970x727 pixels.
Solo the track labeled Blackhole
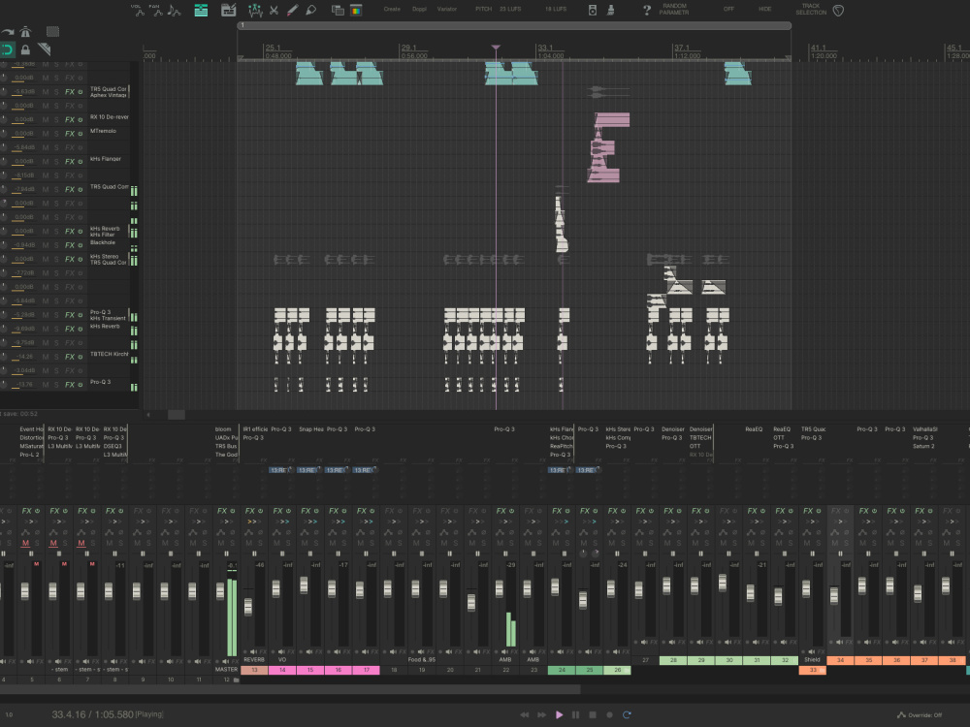56,245
